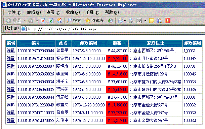Open the 工具(T) menu
205x129 pixels.
click(92, 12)
